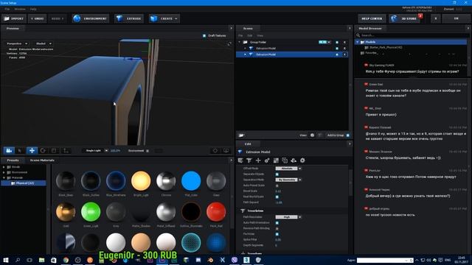Toggle the Real World Scale checkbox
The height and width of the screenshot is (265, 472).
tap(277, 197)
